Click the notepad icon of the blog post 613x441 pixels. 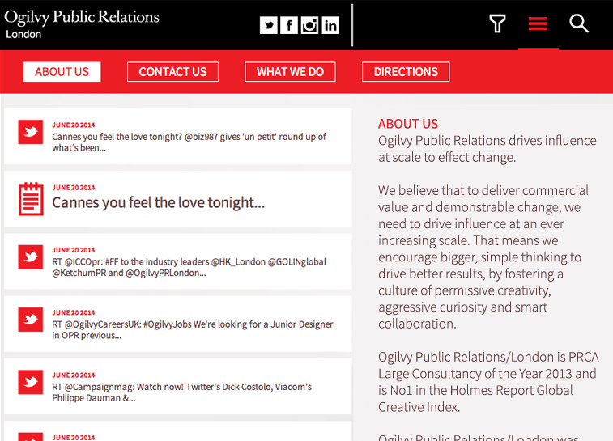pyautogui.click(x=31, y=199)
